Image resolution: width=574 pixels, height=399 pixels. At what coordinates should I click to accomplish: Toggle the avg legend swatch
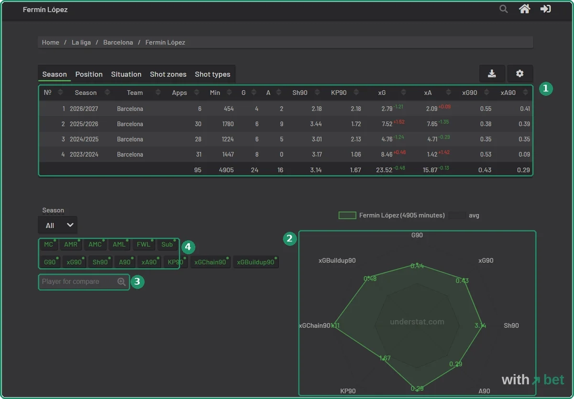[x=457, y=216]
